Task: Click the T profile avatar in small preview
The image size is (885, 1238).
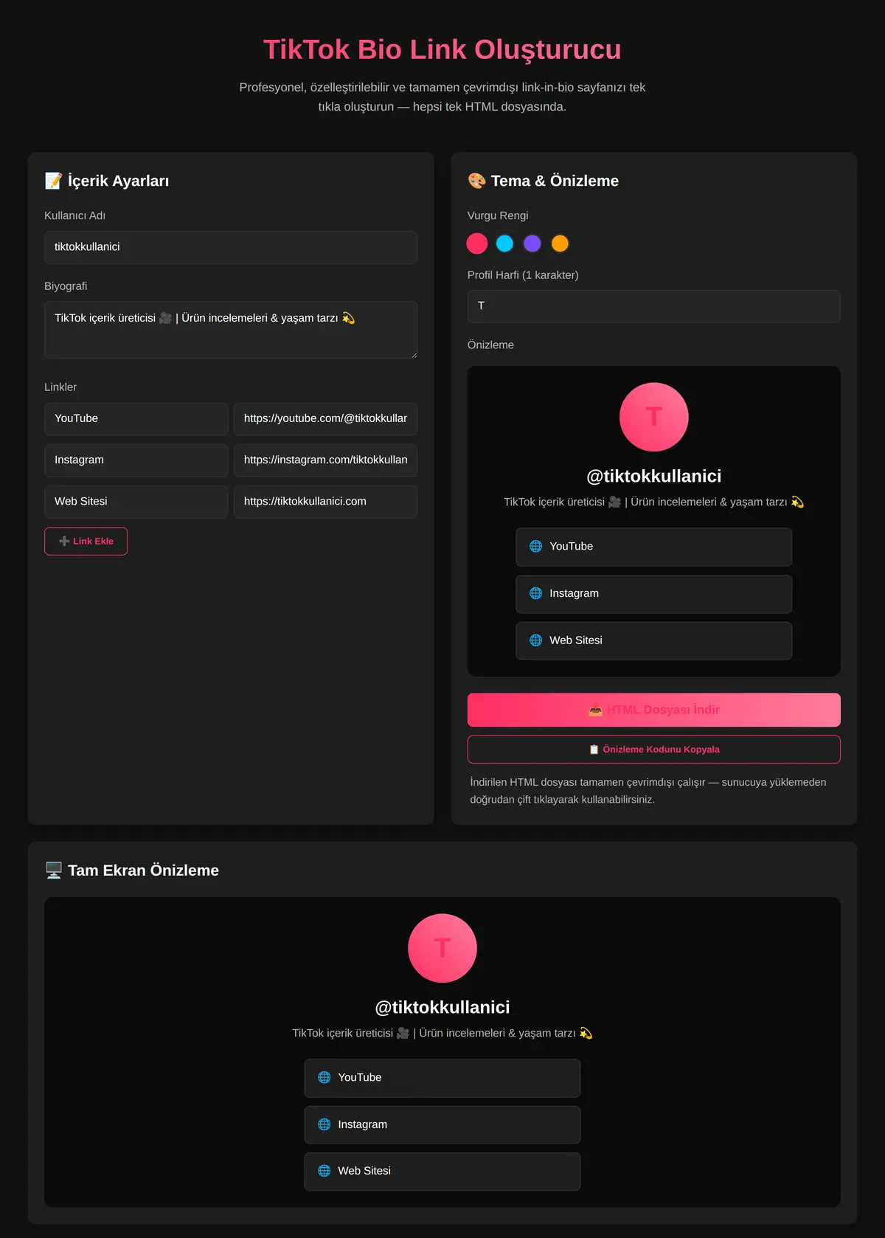Action: click(654, 417)
